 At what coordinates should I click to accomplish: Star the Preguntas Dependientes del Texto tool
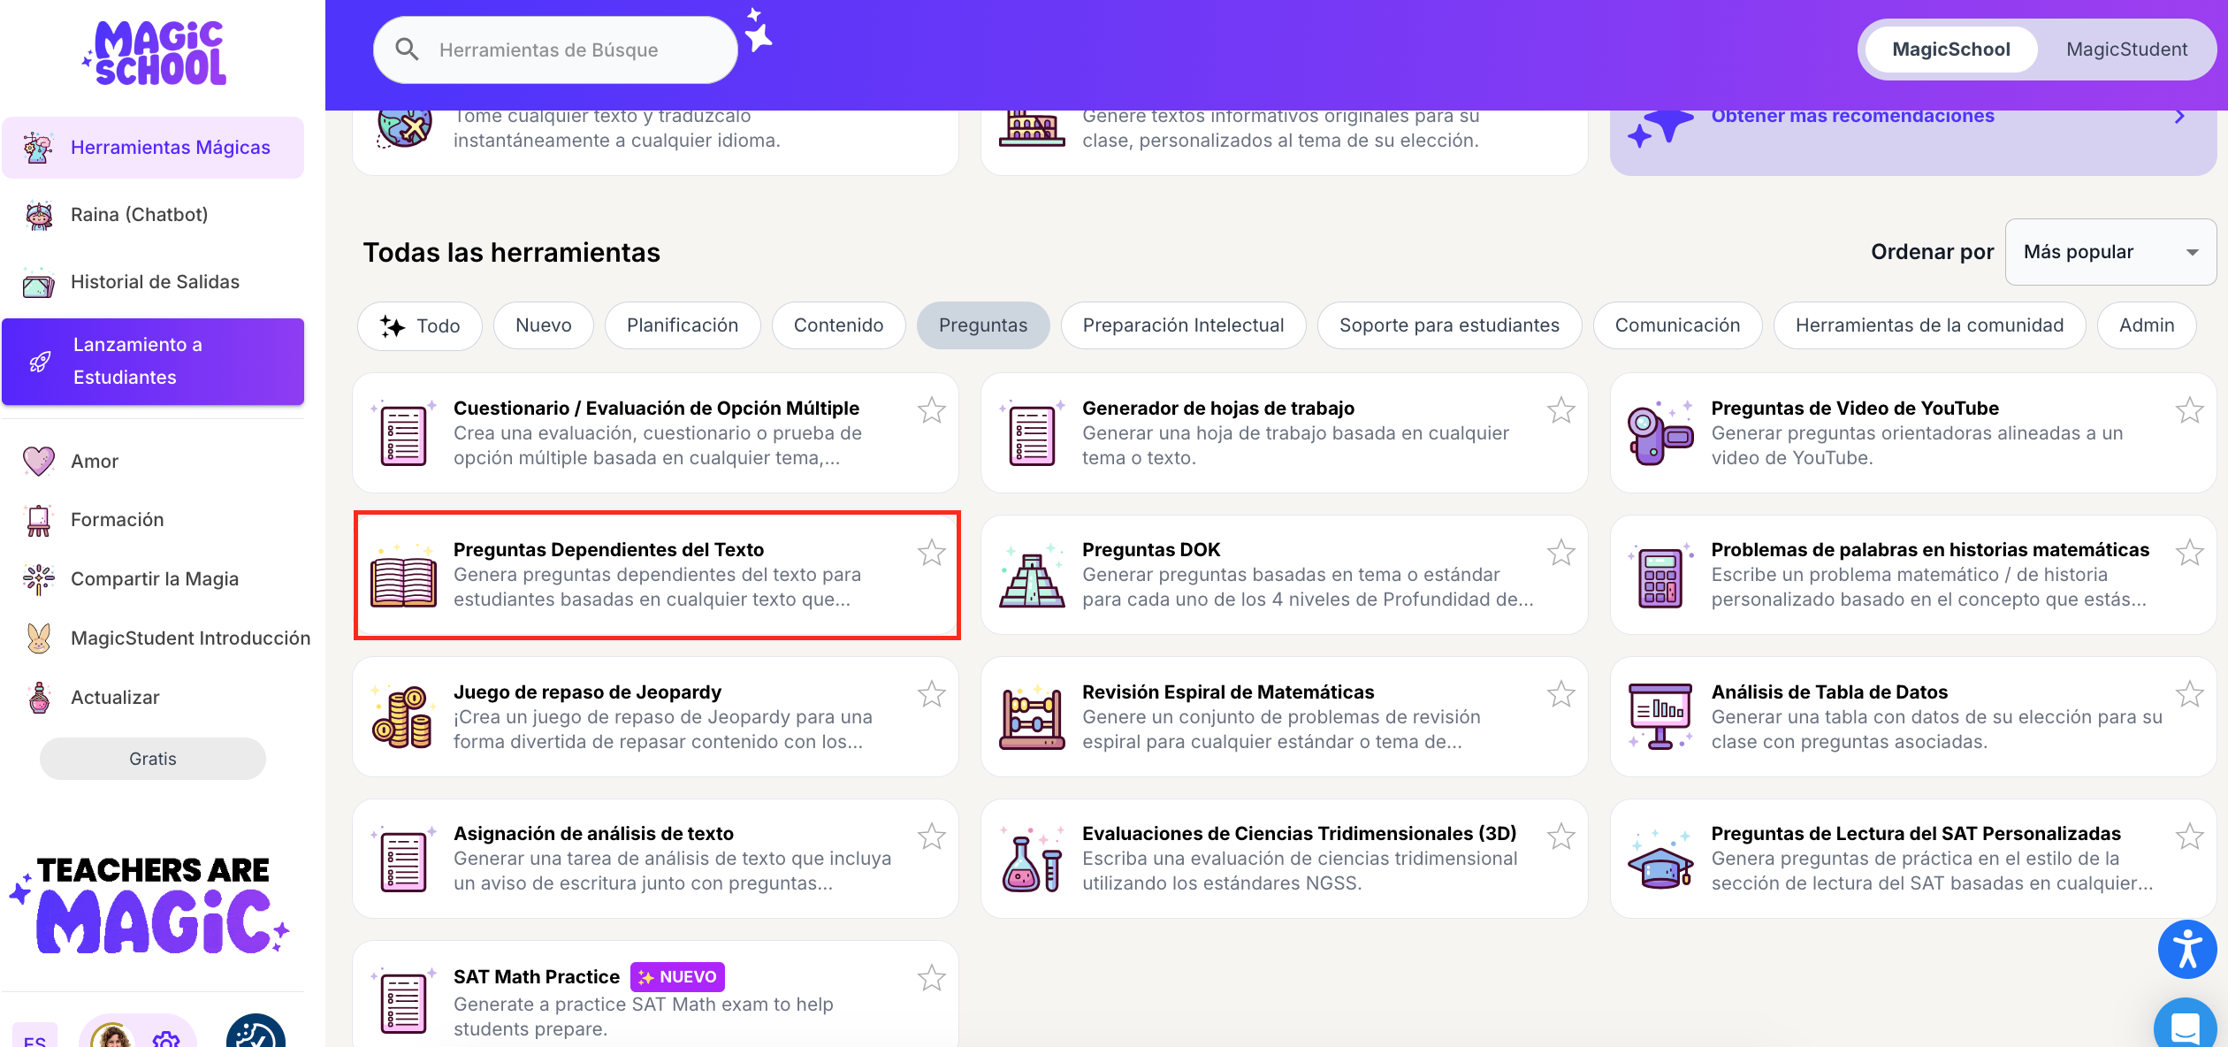pos(931,553)
